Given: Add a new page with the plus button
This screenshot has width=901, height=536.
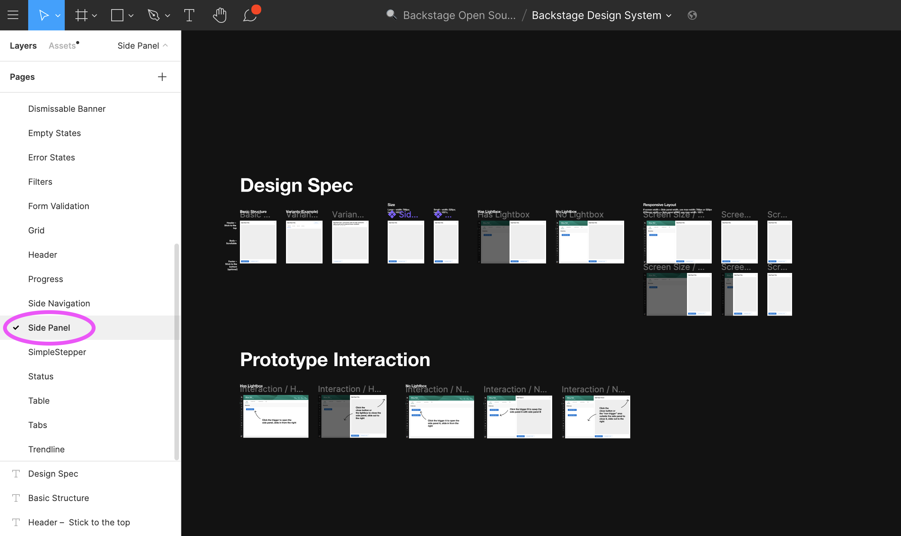Looking at the screenshot, I should pos(162,76).
